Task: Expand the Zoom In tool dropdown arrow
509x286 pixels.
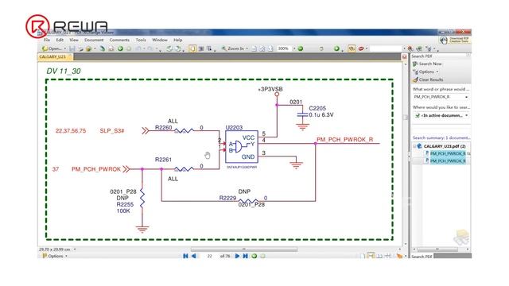Action: click(247, 48)
